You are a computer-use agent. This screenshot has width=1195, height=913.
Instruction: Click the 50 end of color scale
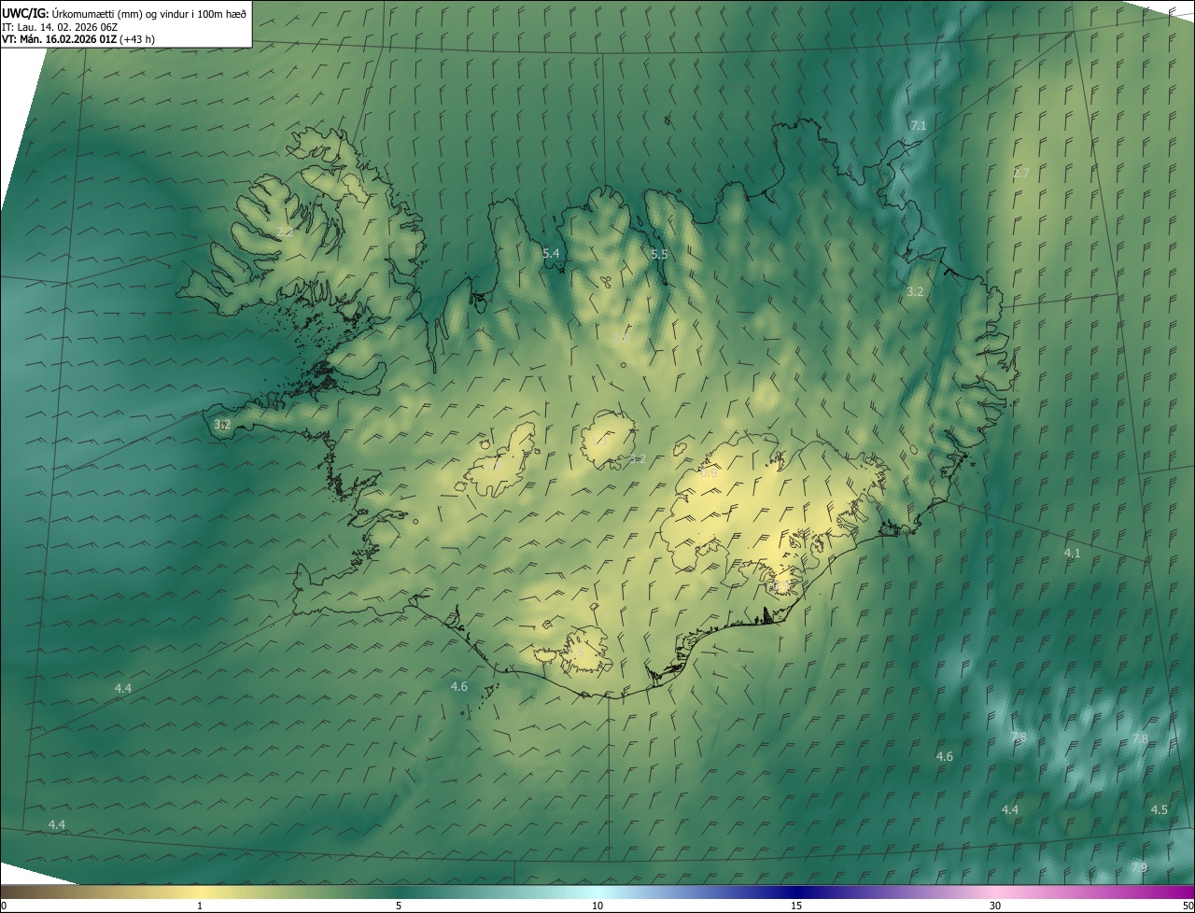click(1188, 906)
